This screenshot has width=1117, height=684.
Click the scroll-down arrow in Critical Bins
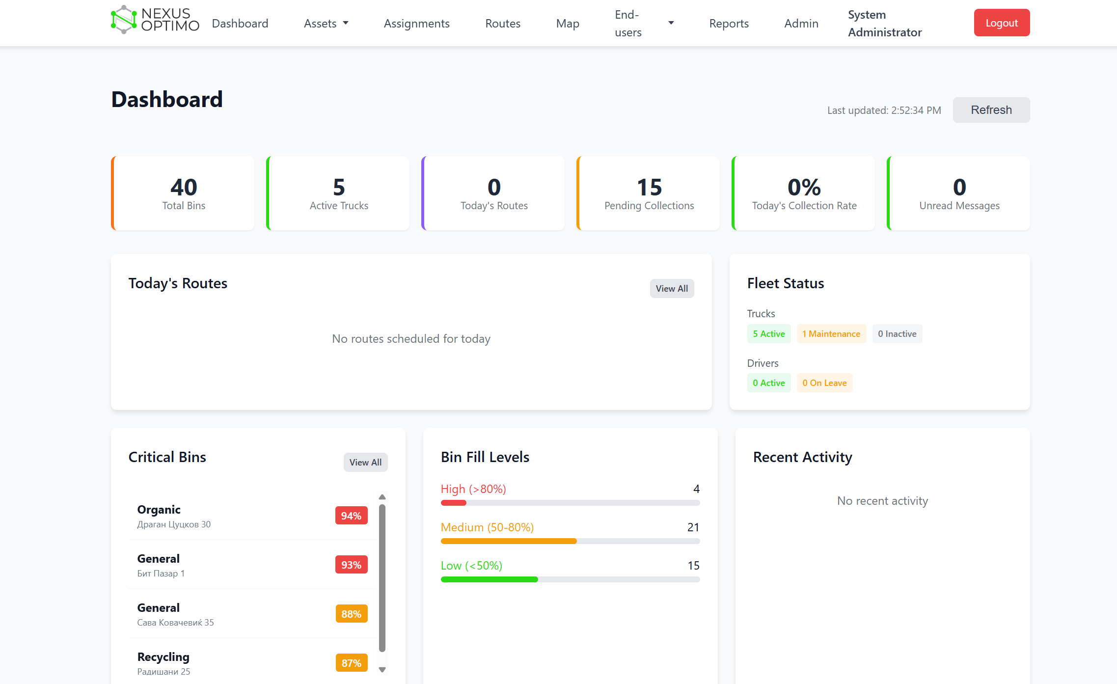tap(382, 669)
